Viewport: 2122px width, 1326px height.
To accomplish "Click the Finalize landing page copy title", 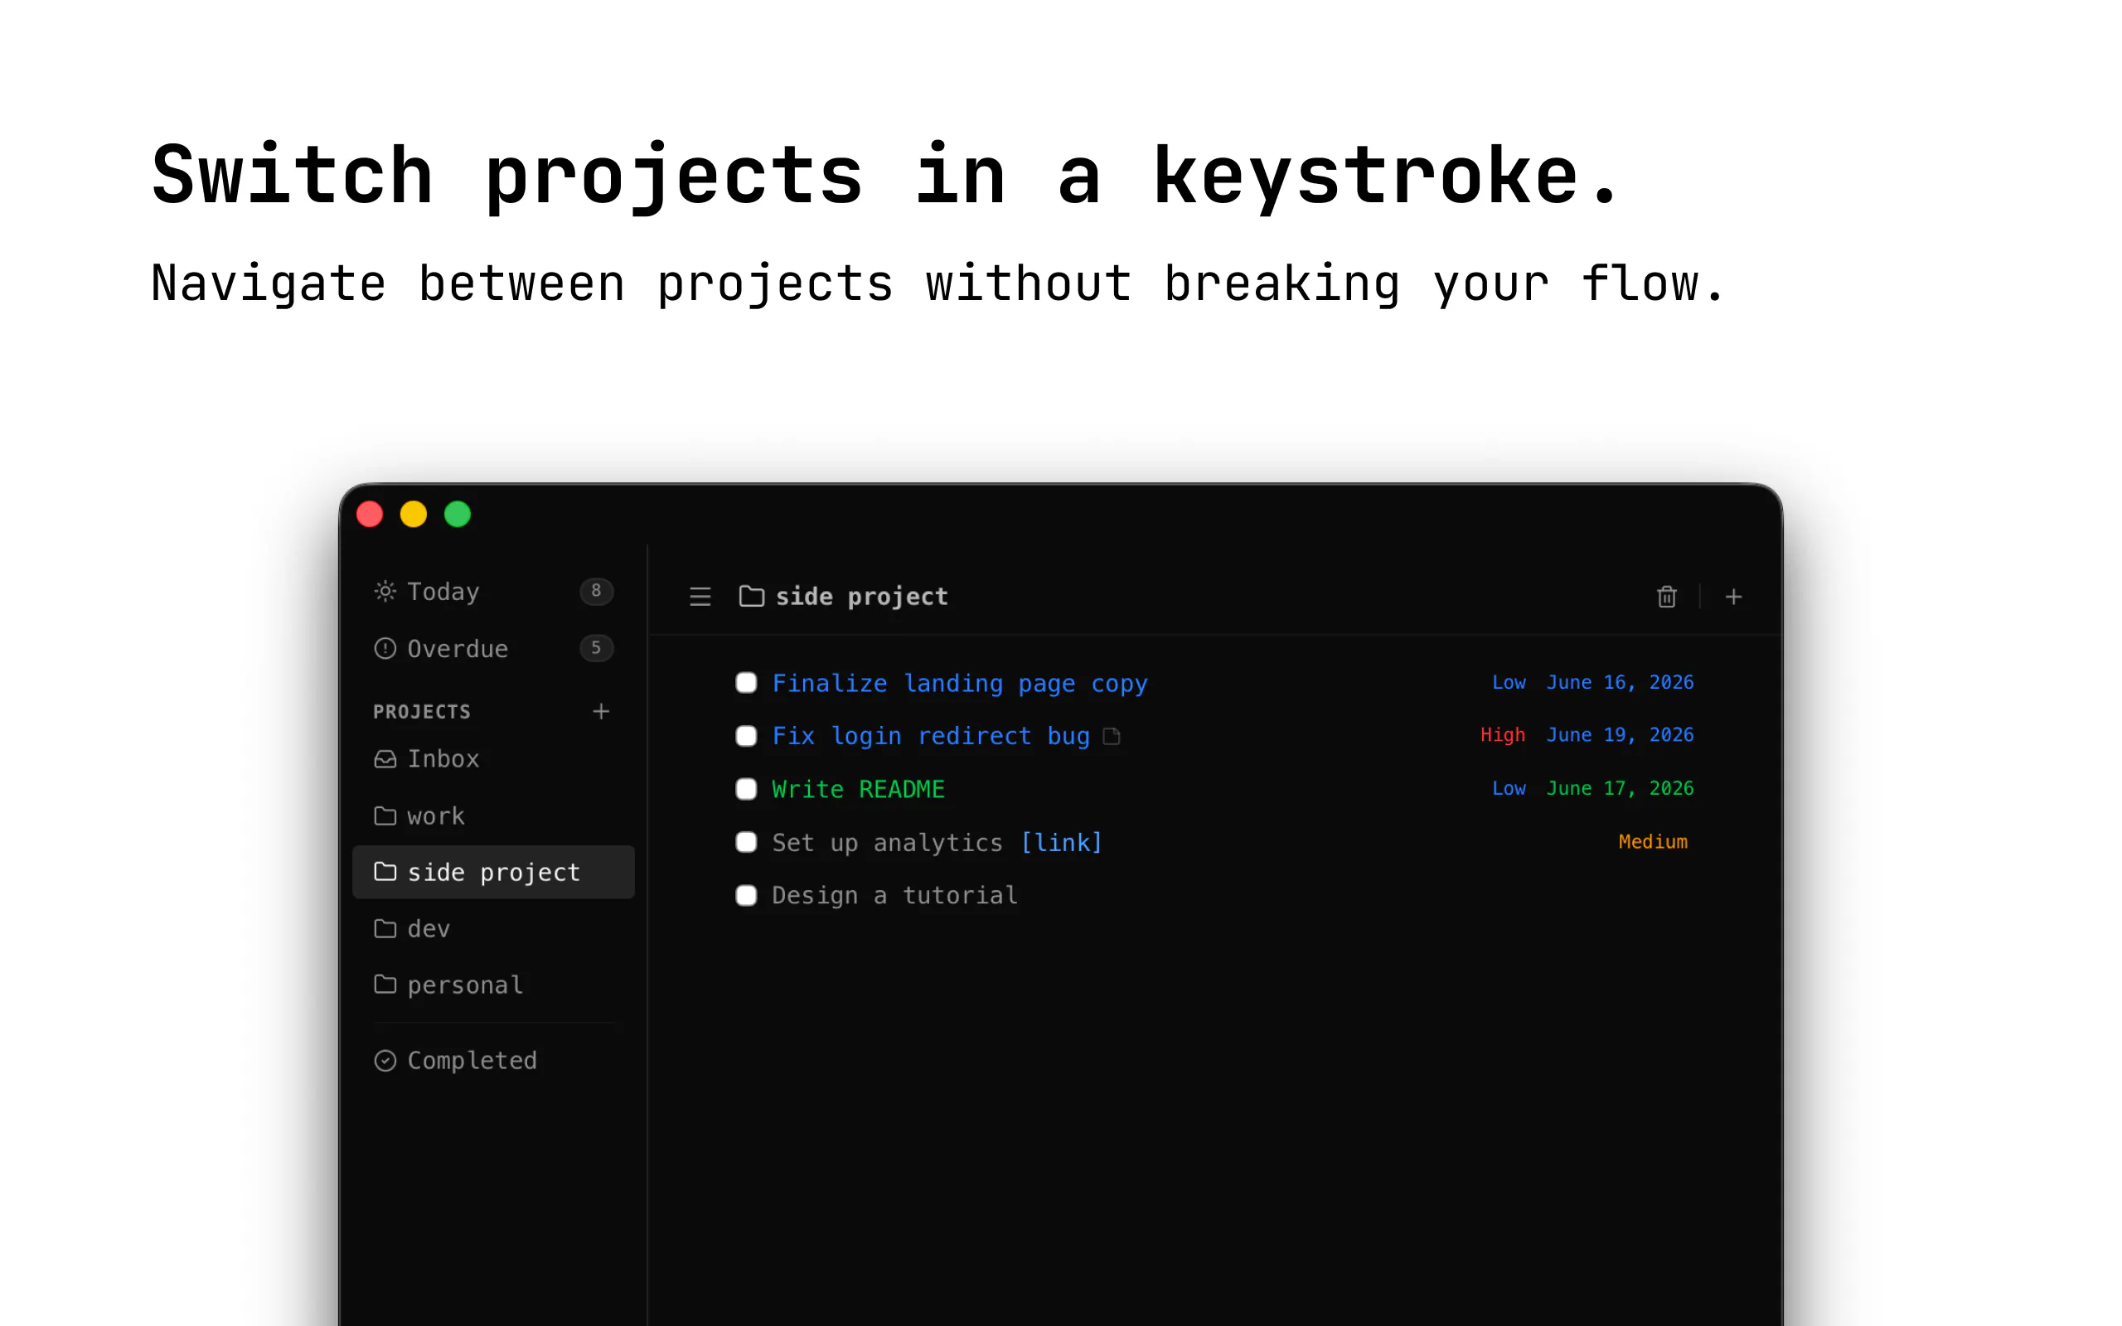I will point(959,683).
